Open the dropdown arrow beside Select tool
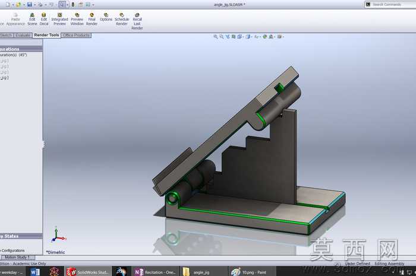The height and width of the screenshot is (276, 416). [x=67, y=5]
